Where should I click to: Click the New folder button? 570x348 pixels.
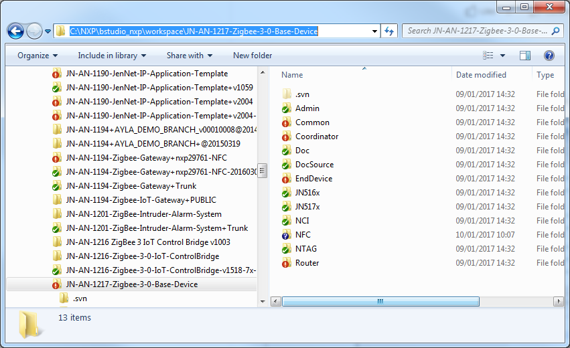coord(253,56)
